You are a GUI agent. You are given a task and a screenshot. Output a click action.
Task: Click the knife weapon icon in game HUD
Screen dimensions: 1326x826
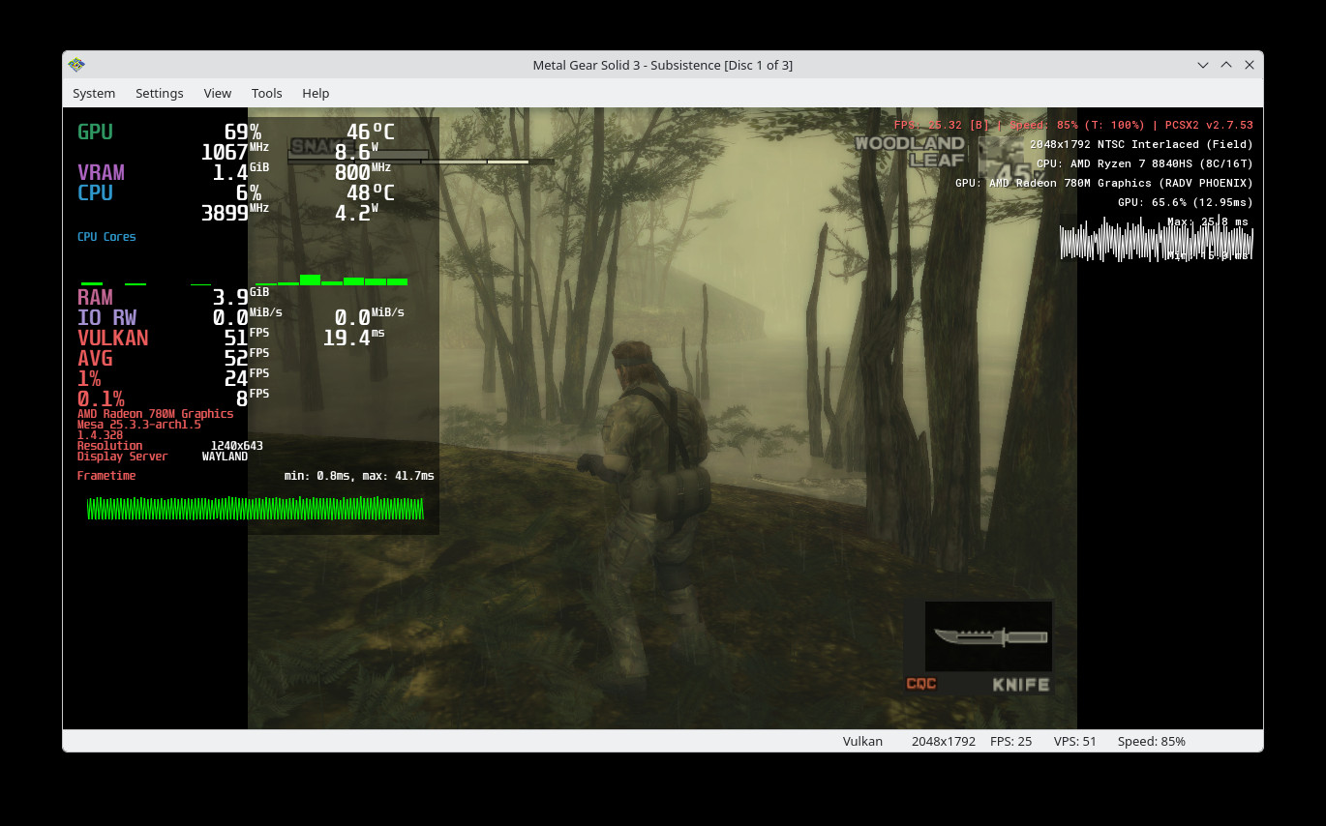(988, 636)
